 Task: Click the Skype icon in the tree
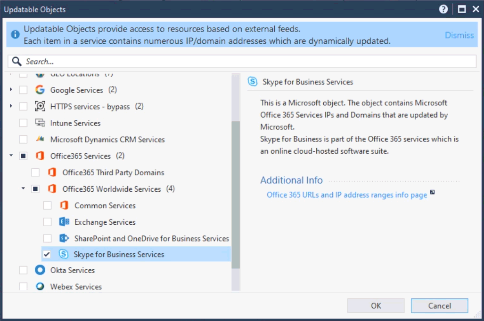(64, 254)
